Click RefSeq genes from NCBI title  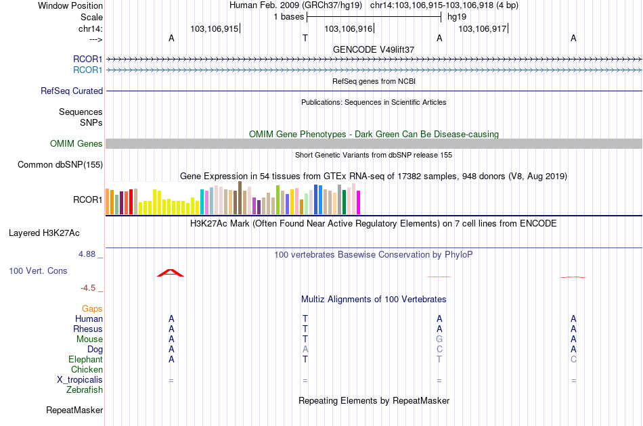point(374,81)
